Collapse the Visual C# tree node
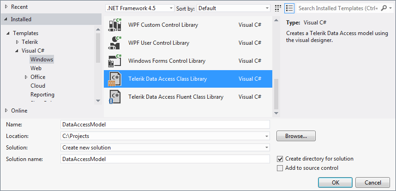Viewport: 396px width, 191px height. coord(17,51)
